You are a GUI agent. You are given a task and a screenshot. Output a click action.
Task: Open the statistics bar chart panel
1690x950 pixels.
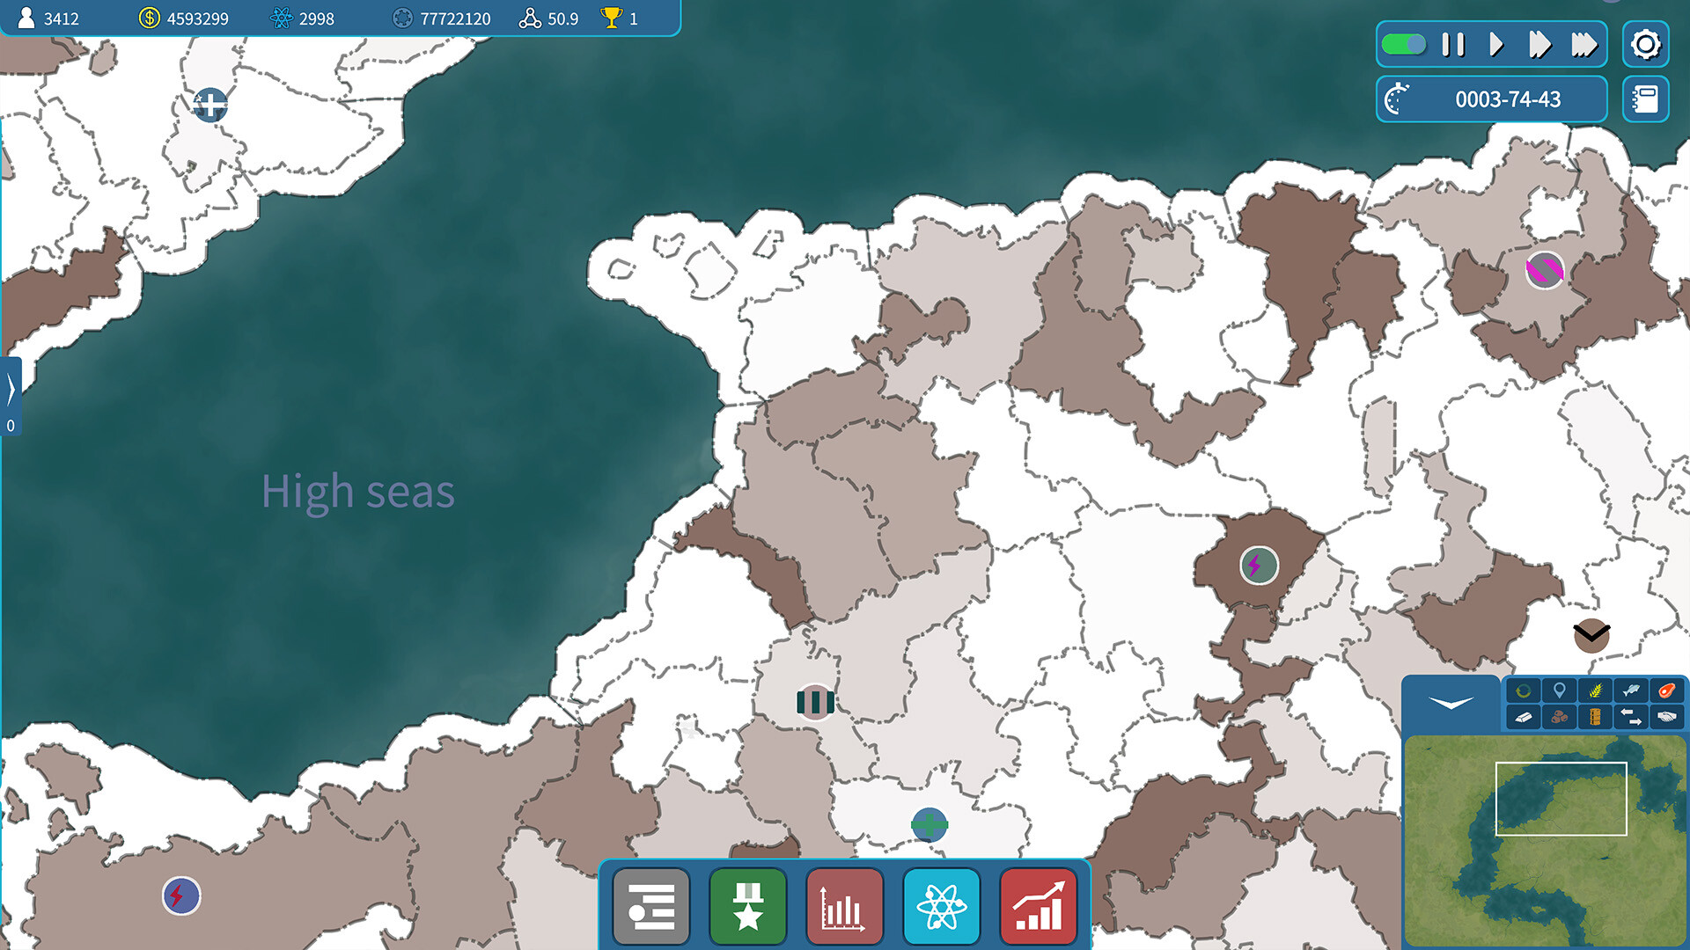click(844, 906)
